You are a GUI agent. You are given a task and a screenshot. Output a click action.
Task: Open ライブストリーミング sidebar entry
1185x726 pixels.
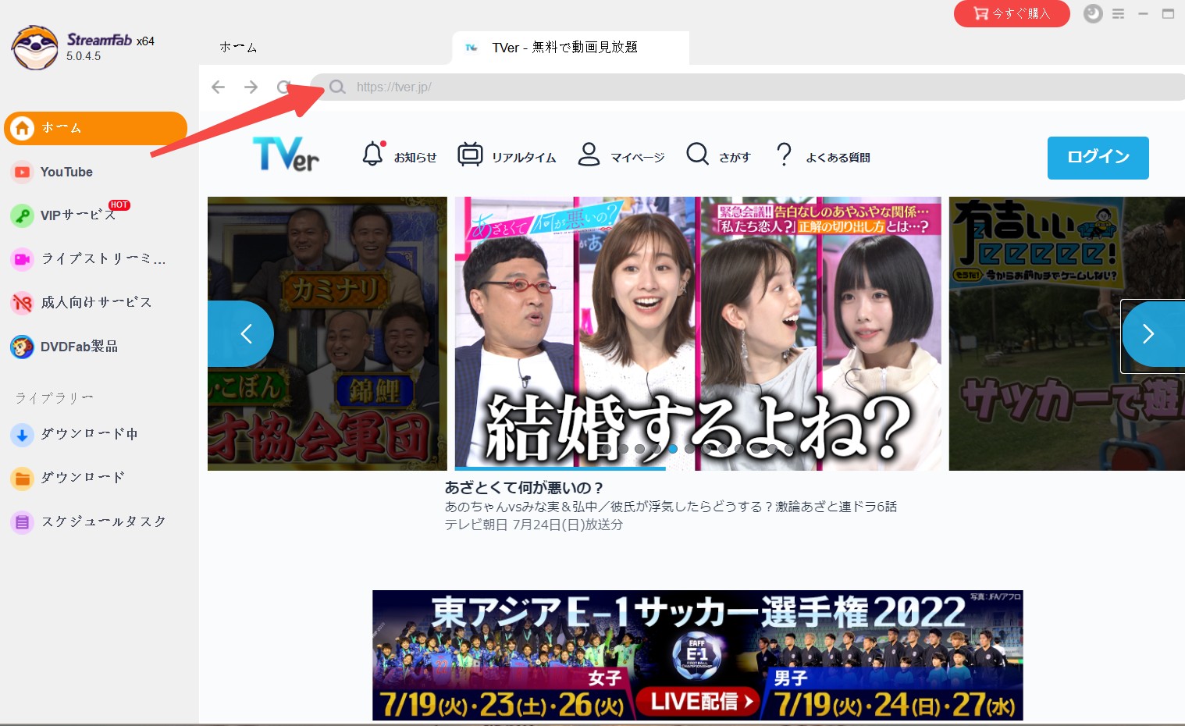[x=103, y=258]
